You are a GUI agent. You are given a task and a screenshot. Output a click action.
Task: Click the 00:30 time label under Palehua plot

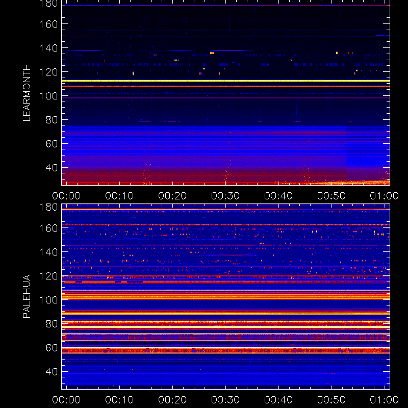tap(225, 400)
